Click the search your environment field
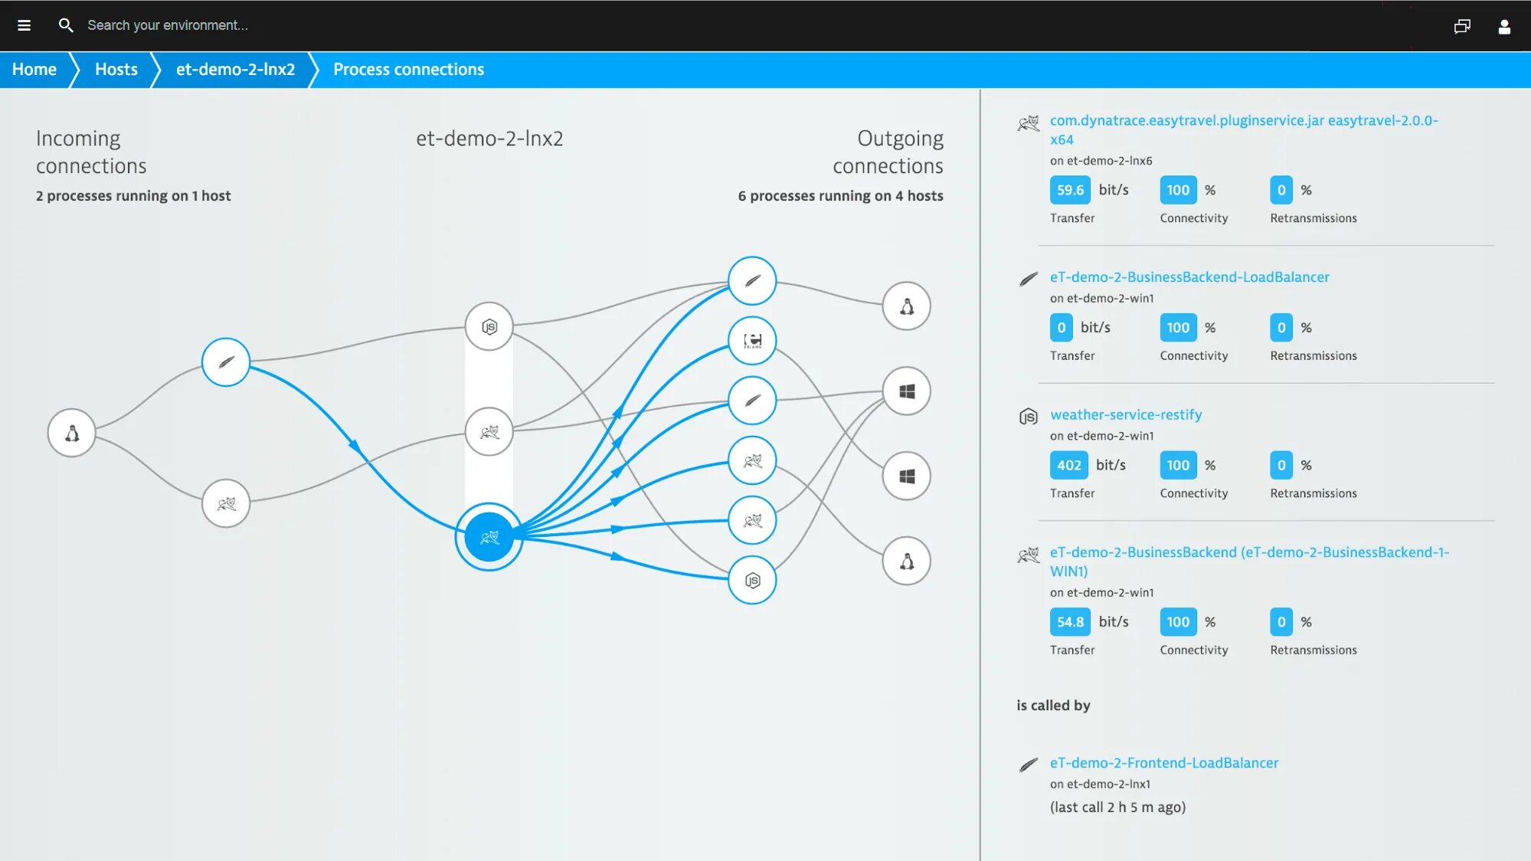 (x=168, y=25)
